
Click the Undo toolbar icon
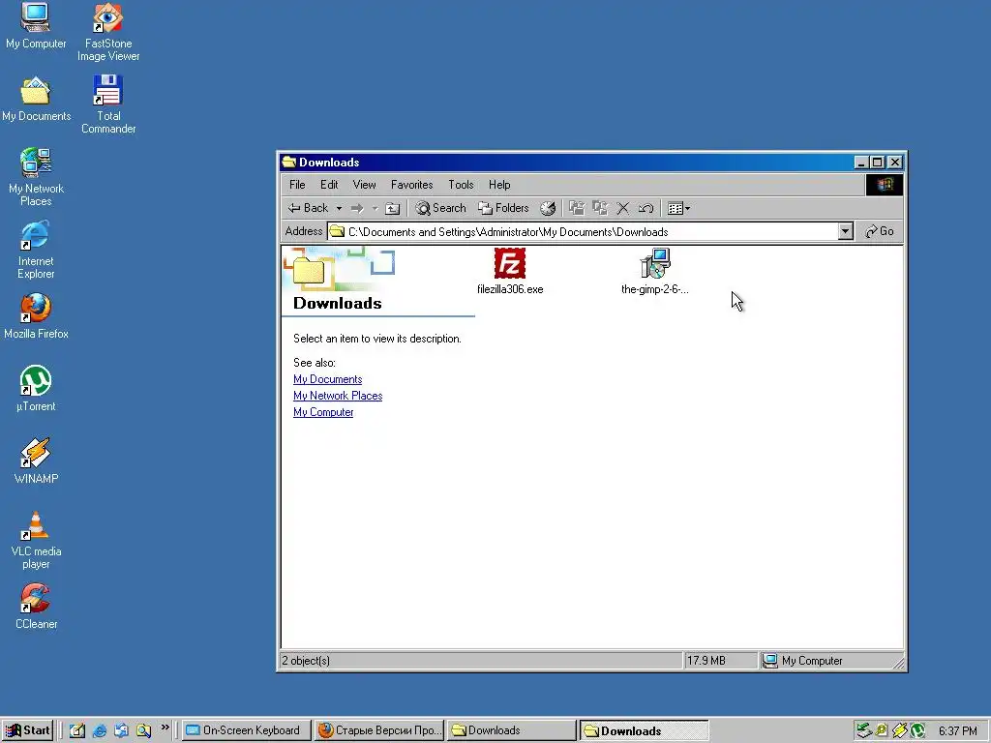click(x=646, y=208)
